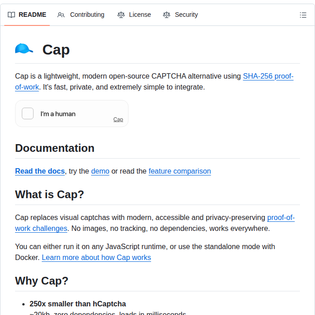Open the demo link
This screenshot has height=315, width=315.
point(100,171)
